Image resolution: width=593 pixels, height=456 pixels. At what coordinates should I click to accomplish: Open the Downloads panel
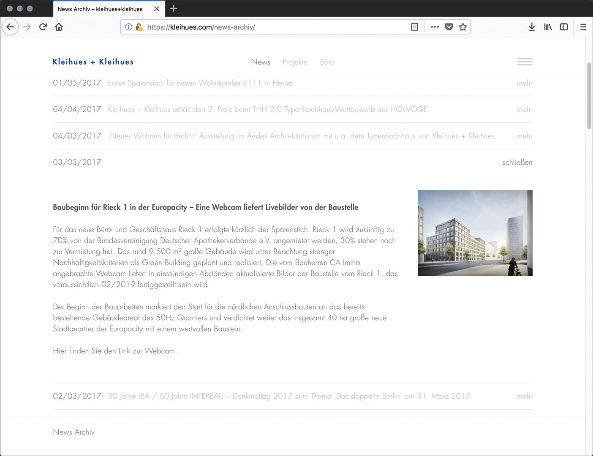[532, 27]
